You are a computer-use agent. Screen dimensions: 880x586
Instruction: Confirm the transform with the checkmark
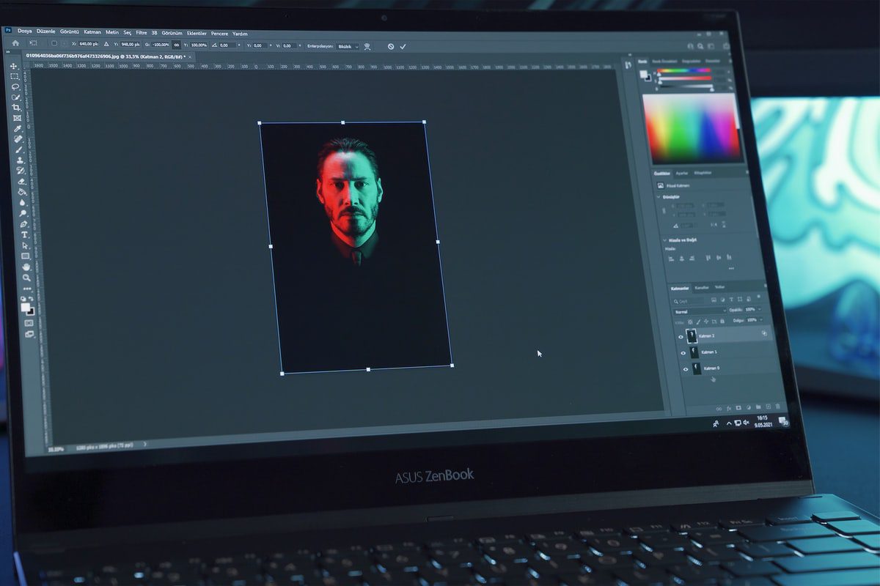(x=403, y=45)
